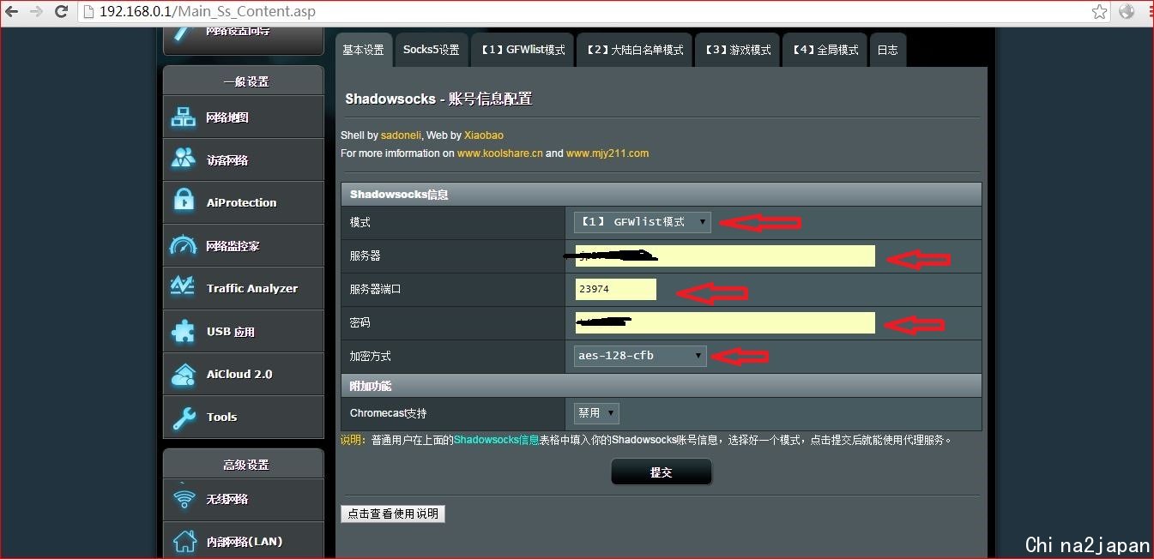
Task: Open the sadoneli author link
Action: tap(402, 135)
